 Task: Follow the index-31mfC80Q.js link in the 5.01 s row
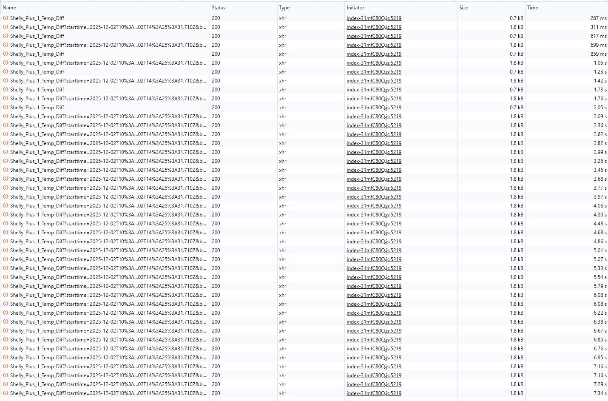374,250
